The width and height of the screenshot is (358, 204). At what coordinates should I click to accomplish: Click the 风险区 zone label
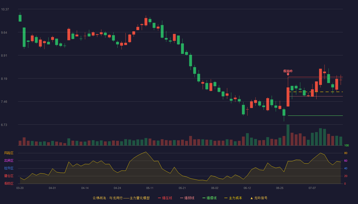coord(9,153)
